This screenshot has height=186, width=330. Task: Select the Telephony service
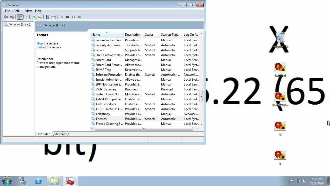pos(145,114)
